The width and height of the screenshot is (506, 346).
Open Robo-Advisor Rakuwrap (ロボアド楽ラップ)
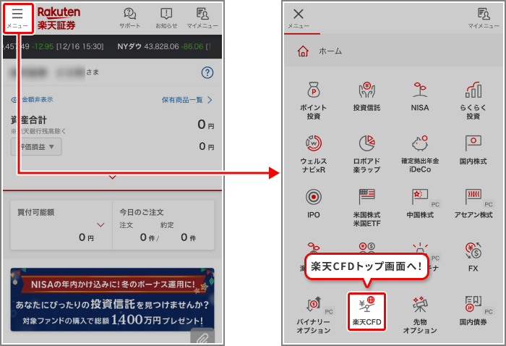366,153
